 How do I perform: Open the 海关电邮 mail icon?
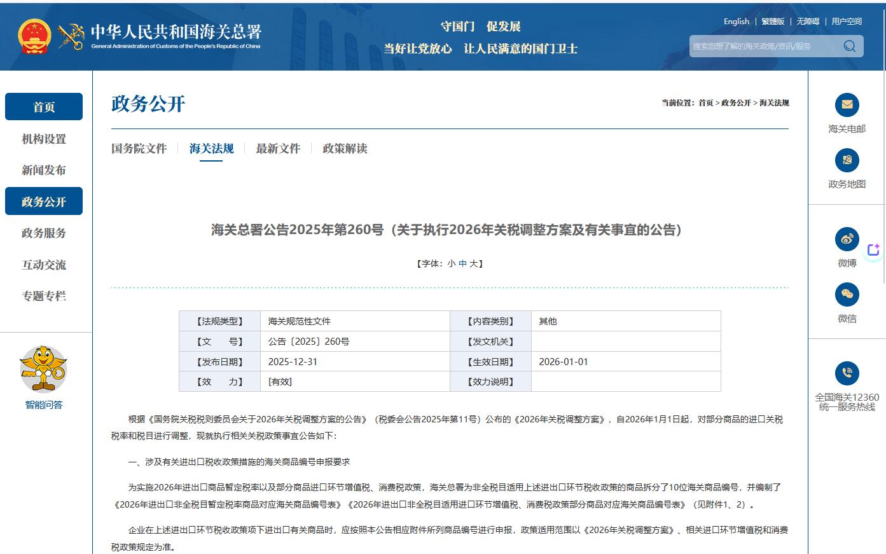point(847,105)
